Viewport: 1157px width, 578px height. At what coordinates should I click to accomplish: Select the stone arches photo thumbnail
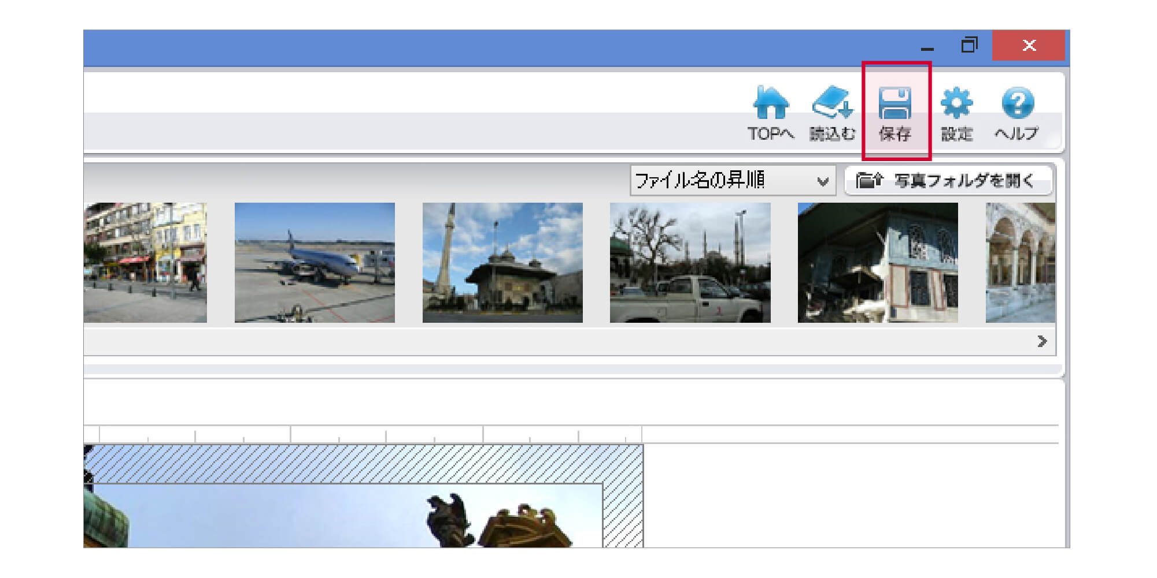(x=1020, y=262)
